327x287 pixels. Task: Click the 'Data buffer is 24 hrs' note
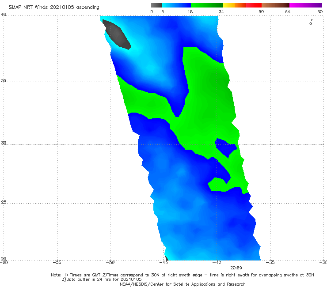pos(102,279)
